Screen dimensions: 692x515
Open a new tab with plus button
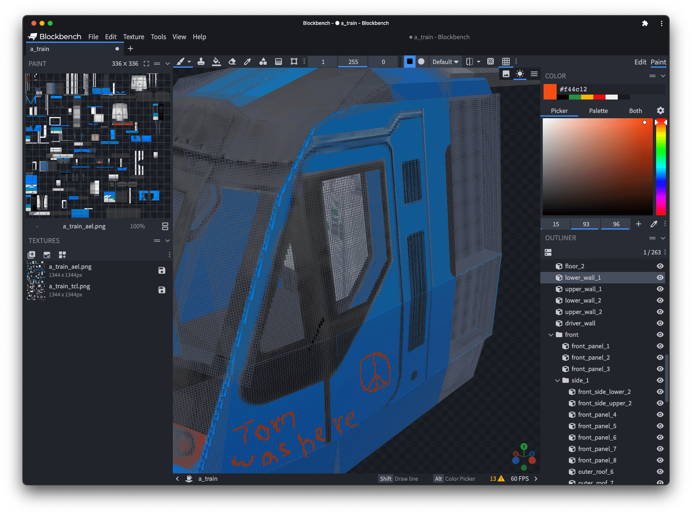[130, 49]
